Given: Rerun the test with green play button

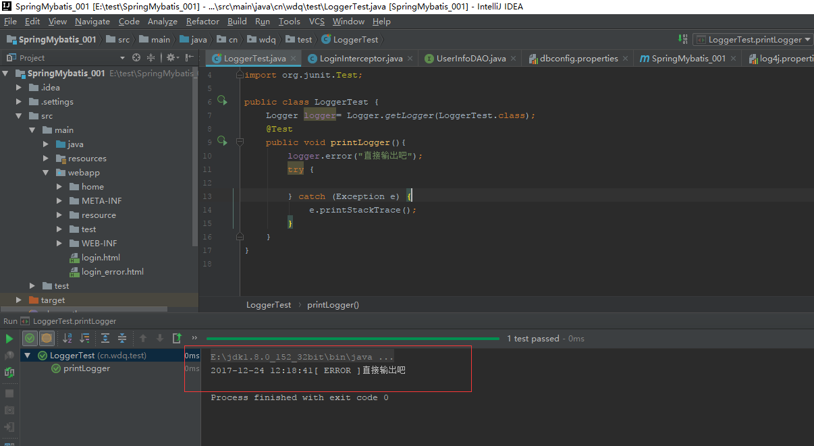Looking at the screenshot, I should [9, 339].
